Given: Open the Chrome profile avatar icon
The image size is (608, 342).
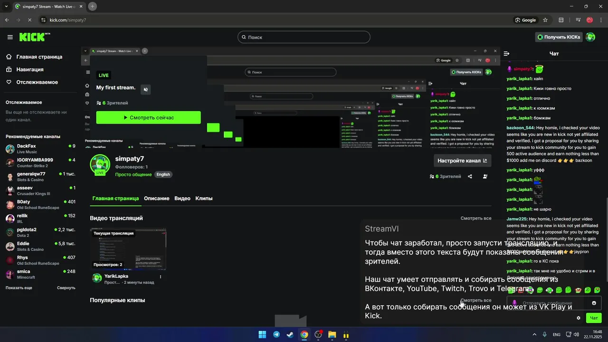Looking at the screenshot, I should coord(589,20).
